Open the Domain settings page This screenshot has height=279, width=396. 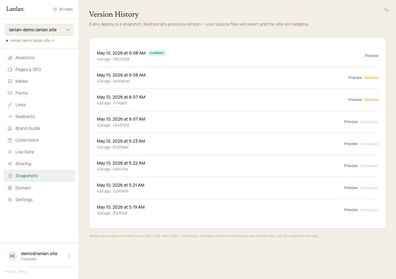point(39,188)
